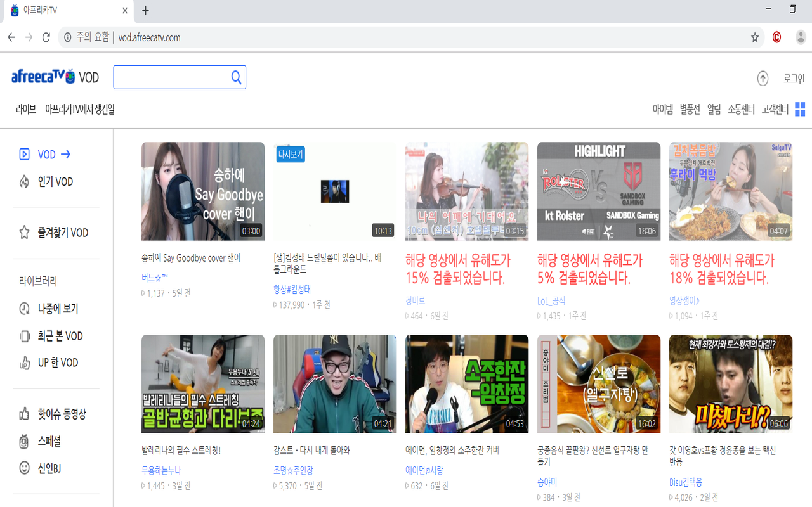Open the 아이템 menu item

pyautogui.click(x=663, y=109)
